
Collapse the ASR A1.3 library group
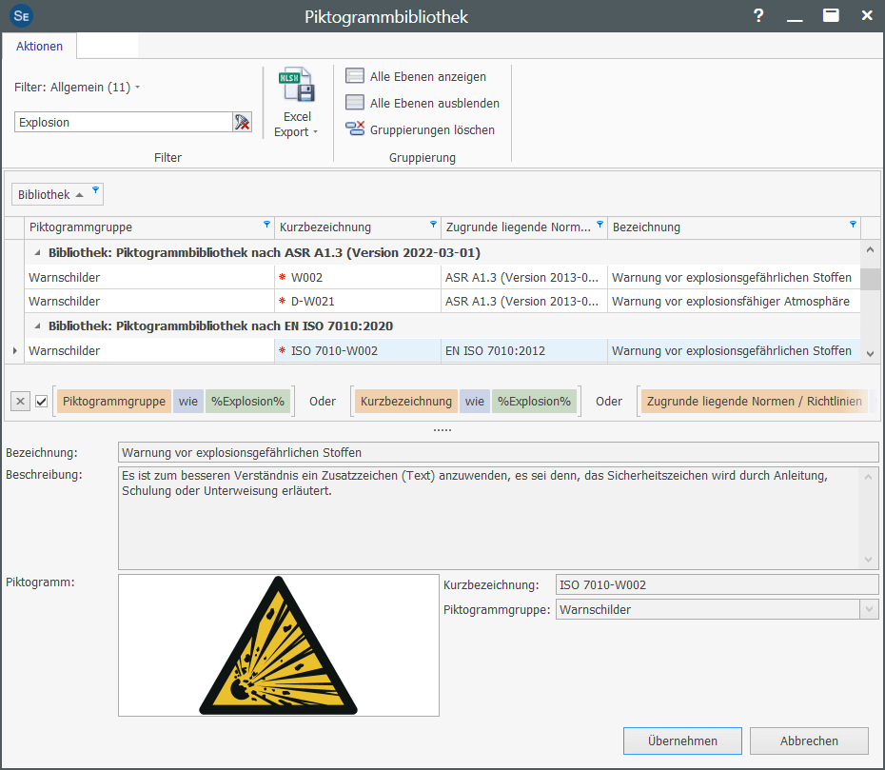click(x=38, y=253)
